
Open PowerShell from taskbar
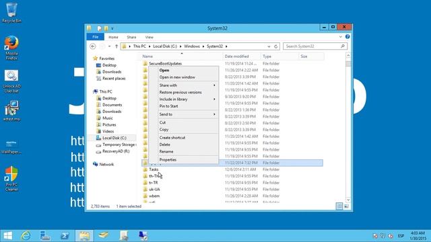(x=65, y=236)
